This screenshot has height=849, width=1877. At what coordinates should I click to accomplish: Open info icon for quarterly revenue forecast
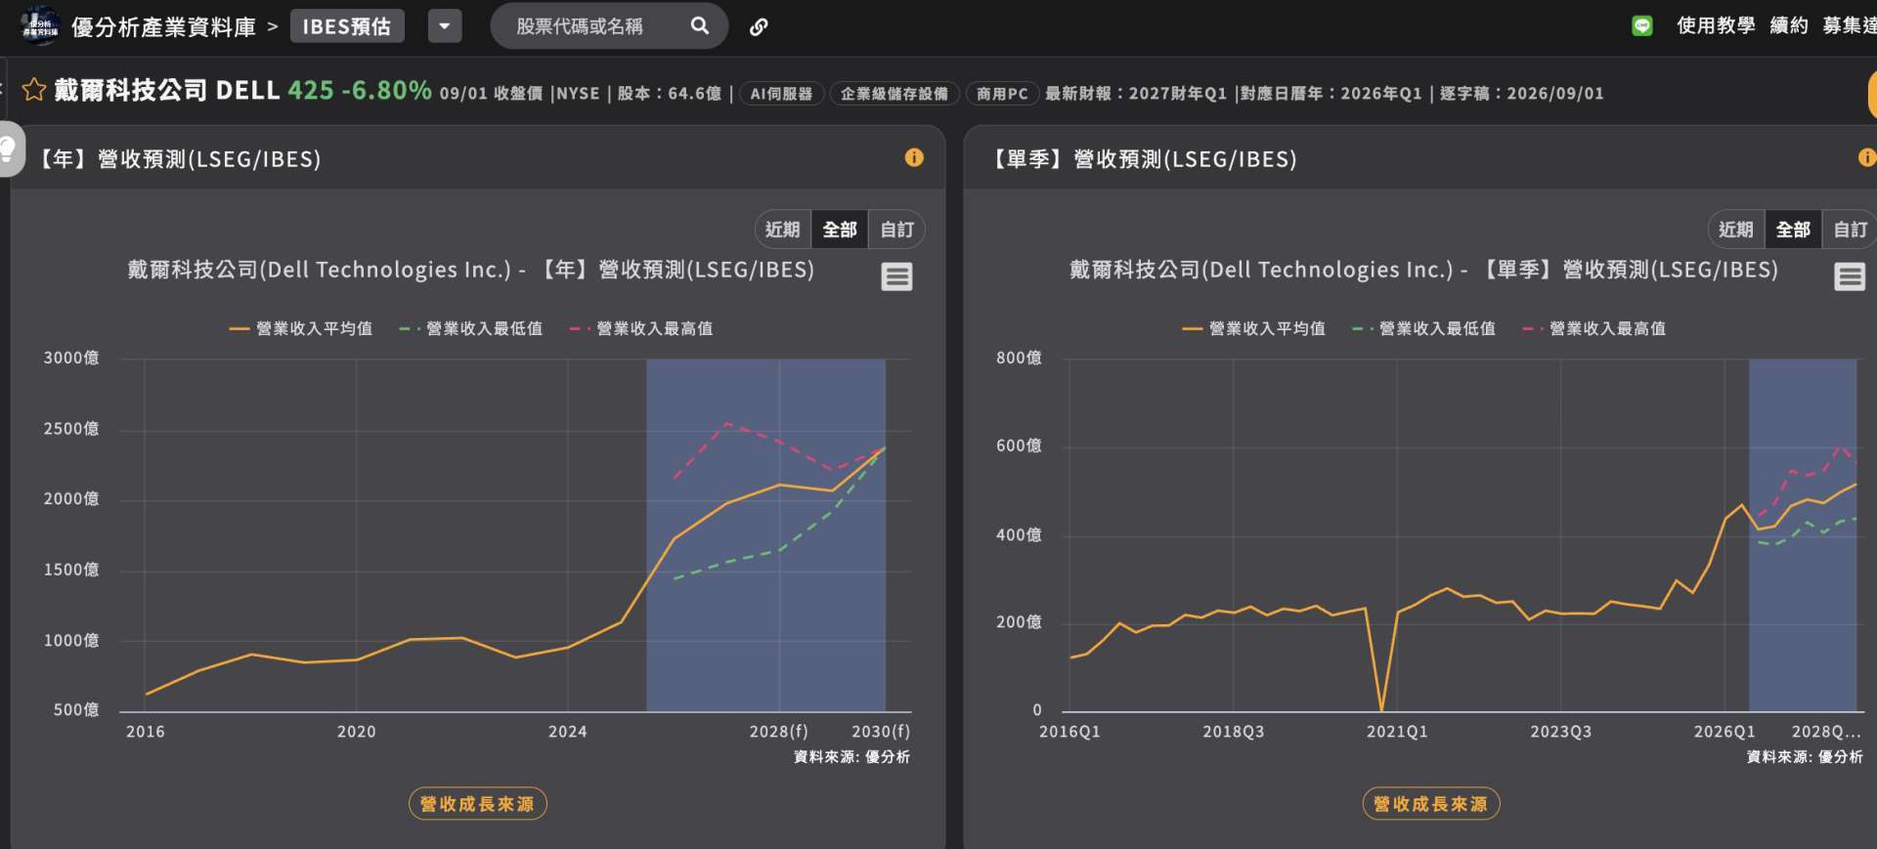(1866, 157)
